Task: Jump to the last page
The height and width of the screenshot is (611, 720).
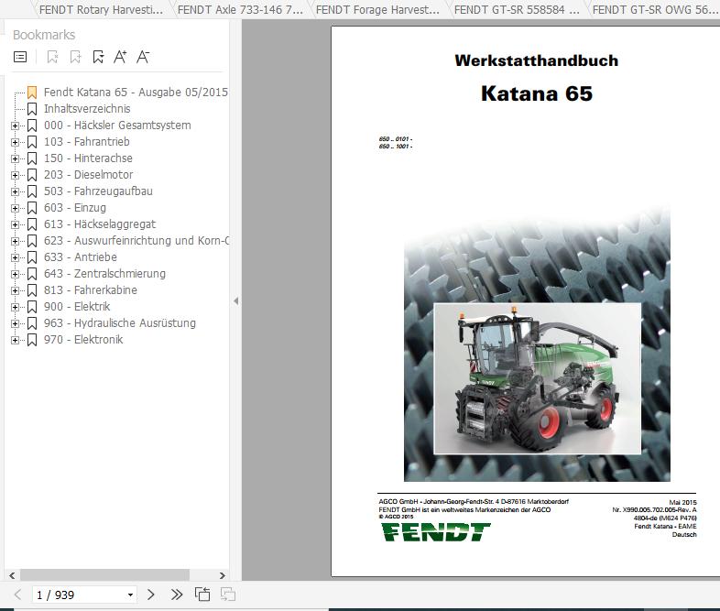Action: [176, 595]
